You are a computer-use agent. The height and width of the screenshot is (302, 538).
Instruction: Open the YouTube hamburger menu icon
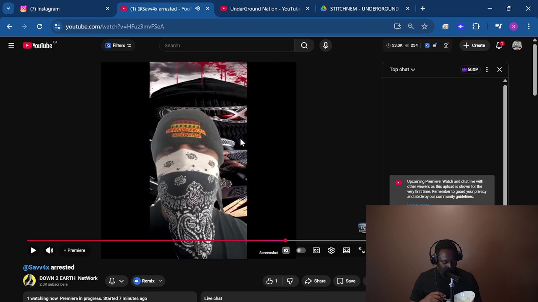click(x=11, y=45)
